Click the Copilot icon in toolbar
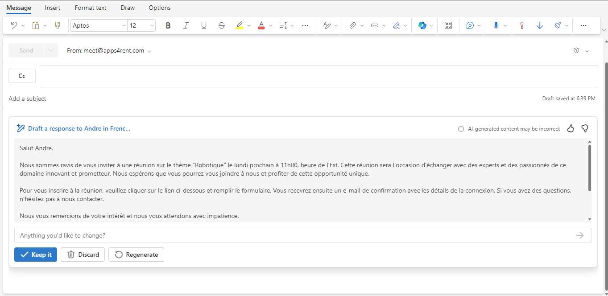 [422, 25]
